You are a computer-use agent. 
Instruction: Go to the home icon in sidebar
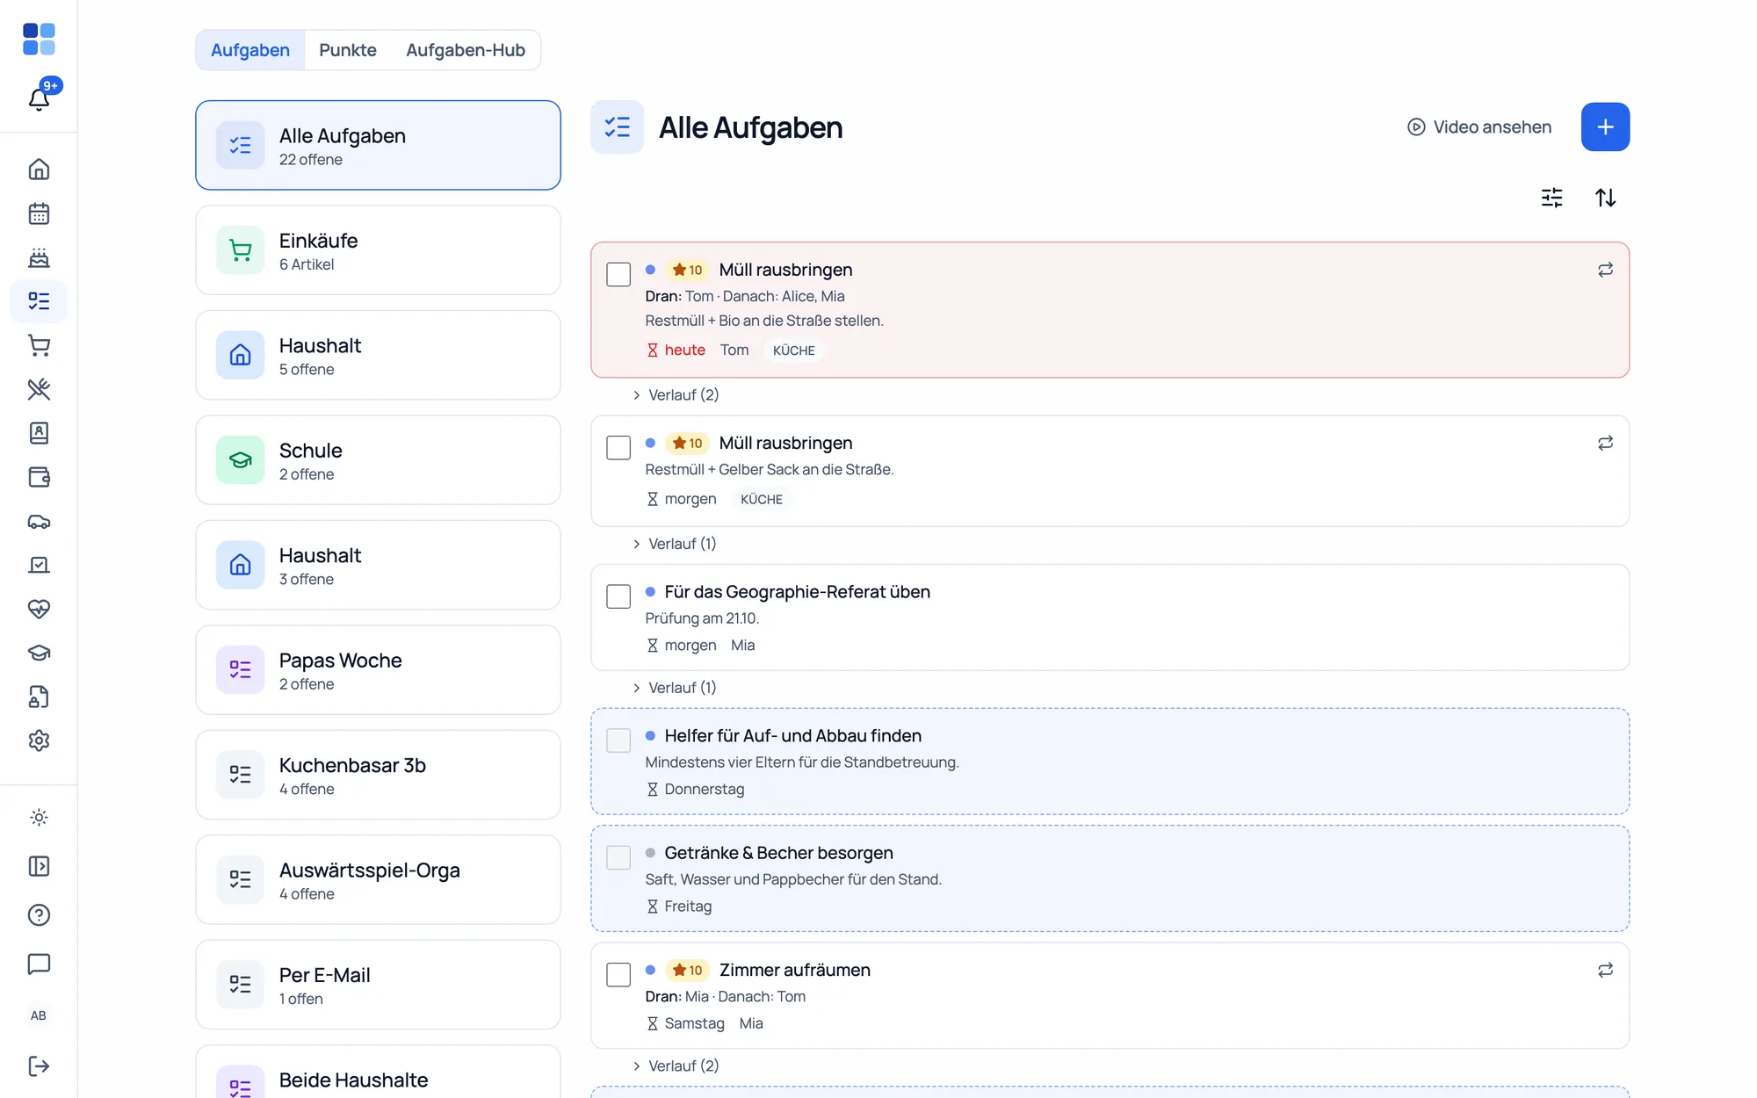[x=39, y=170]
